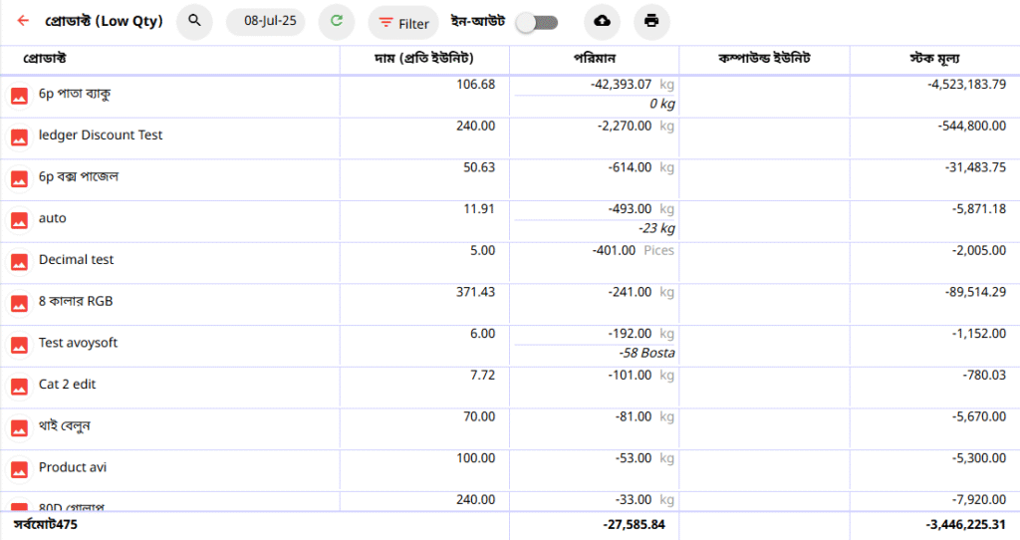Toggle the ইন-আউট switch

click(537, 23)
